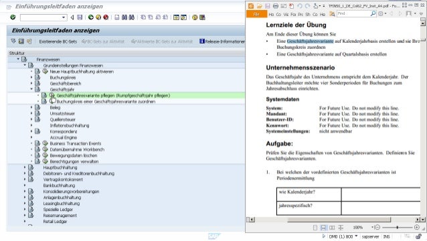Collapse the Finanzwesen tree node
This screenshot has height=241, width=427.
[x=18, y=59]
